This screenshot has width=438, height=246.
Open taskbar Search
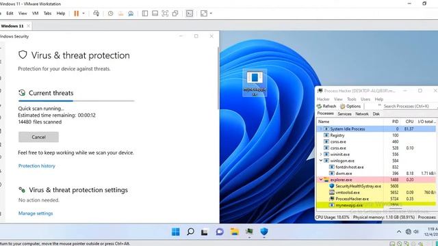click(x=190, y=232)
